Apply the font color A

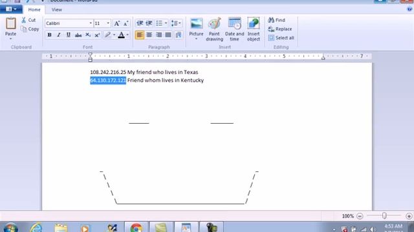point(121,35)
